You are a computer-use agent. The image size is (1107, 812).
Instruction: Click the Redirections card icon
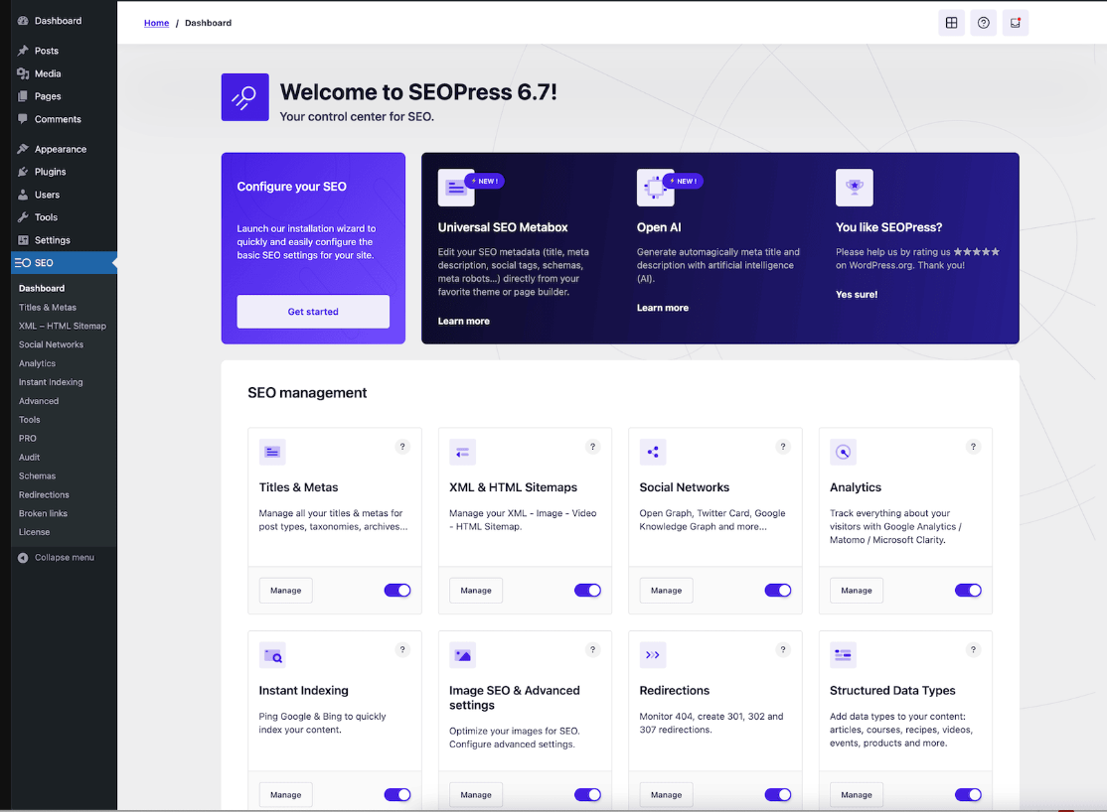(652, 655)
